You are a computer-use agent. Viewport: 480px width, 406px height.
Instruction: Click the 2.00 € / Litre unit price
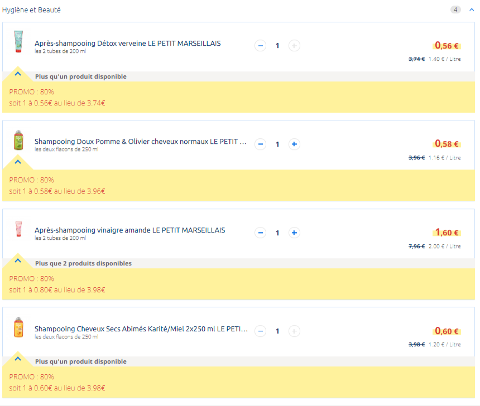444,246
